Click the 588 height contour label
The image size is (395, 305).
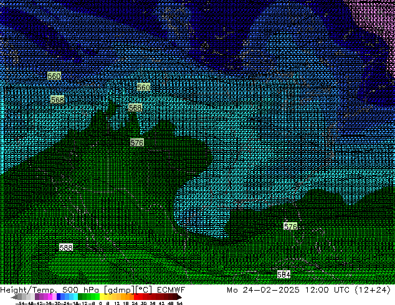coord(66,248)
